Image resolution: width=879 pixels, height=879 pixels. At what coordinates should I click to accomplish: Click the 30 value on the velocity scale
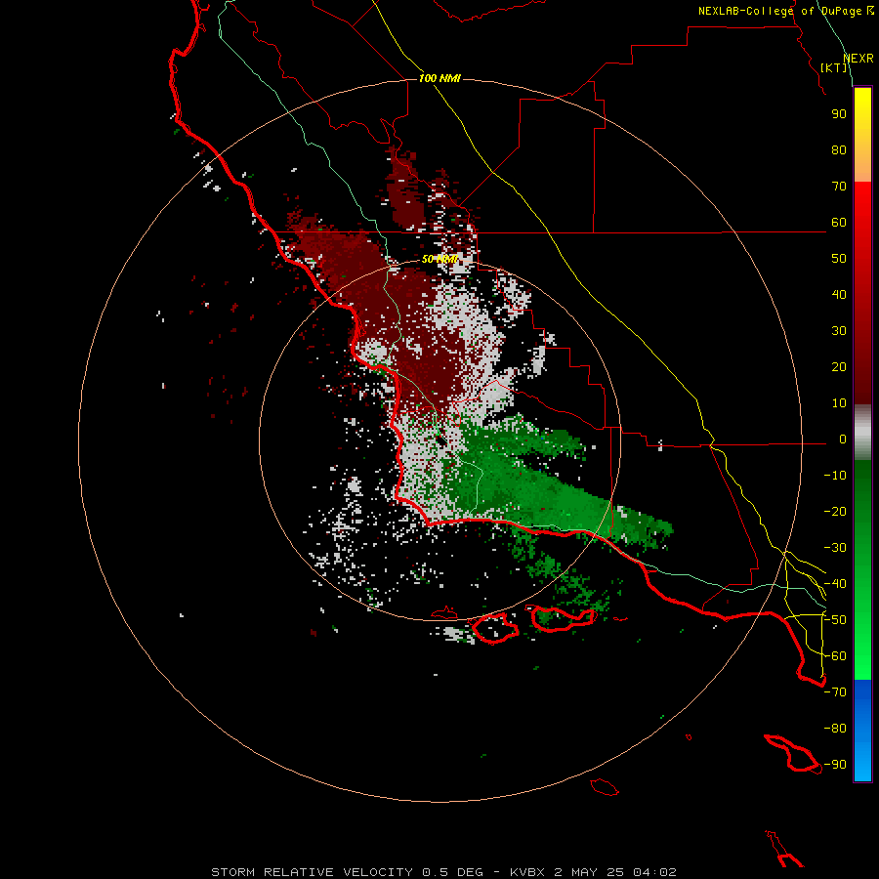point(839,331)
